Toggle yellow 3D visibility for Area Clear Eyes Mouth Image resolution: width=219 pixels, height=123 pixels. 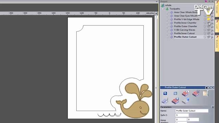point(209,16)
